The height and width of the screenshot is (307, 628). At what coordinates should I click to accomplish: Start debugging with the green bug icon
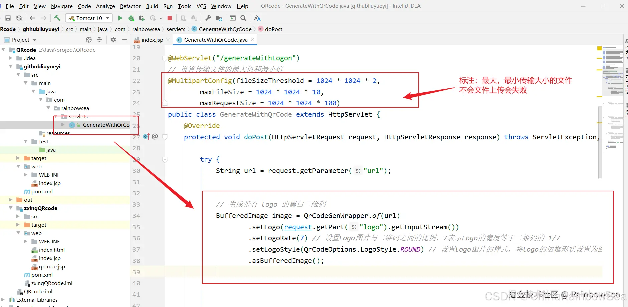click(131, 18)
